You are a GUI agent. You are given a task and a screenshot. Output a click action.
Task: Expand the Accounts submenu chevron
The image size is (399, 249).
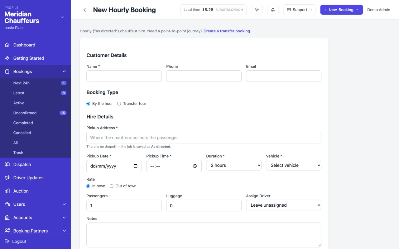(64, 218)
